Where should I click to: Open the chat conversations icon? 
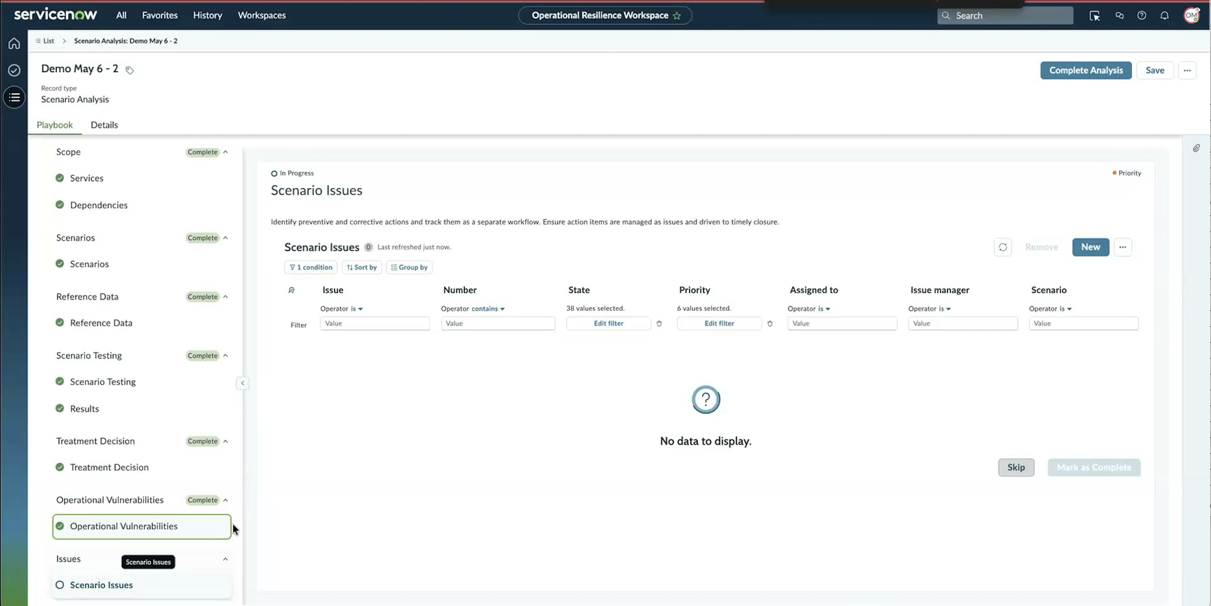click(1119, 15)
